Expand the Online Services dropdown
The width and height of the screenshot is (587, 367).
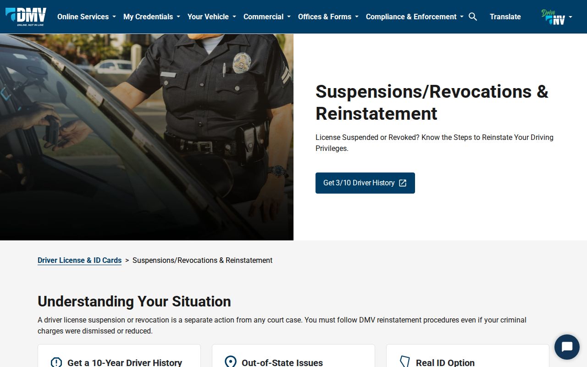pos(87,17)
